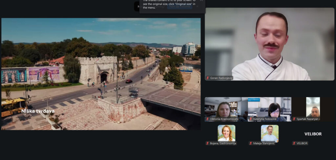Click Bojana's profile picture avatar
336x160 pixels.
click(x=226, y=133)
